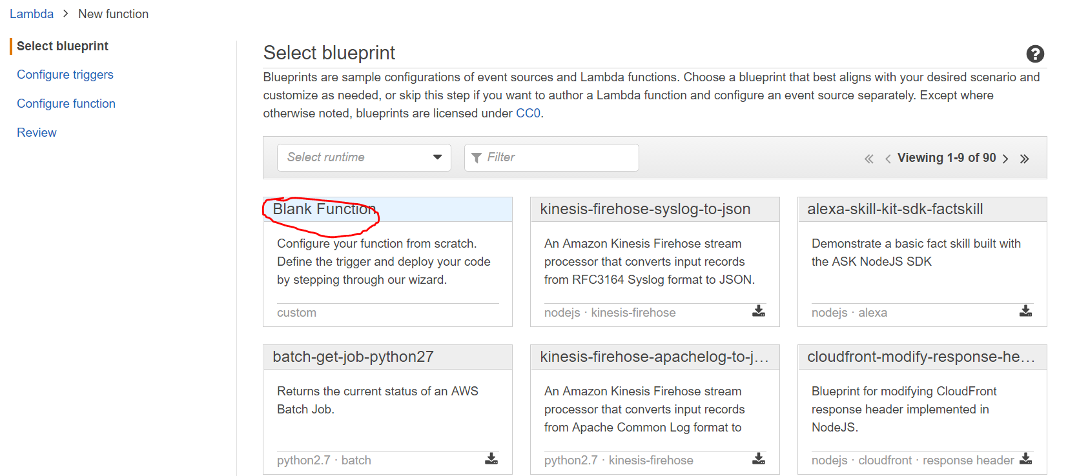
Task: Click the 'Demonstrate a basic fact skill' description
Action: 916,252
